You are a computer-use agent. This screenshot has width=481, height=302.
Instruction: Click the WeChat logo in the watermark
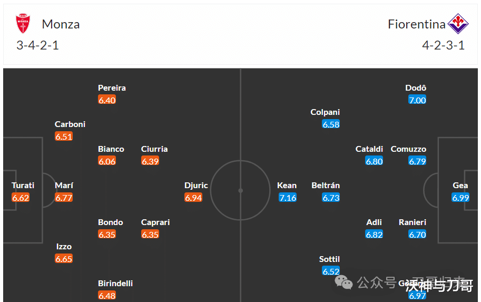[343, 282]
